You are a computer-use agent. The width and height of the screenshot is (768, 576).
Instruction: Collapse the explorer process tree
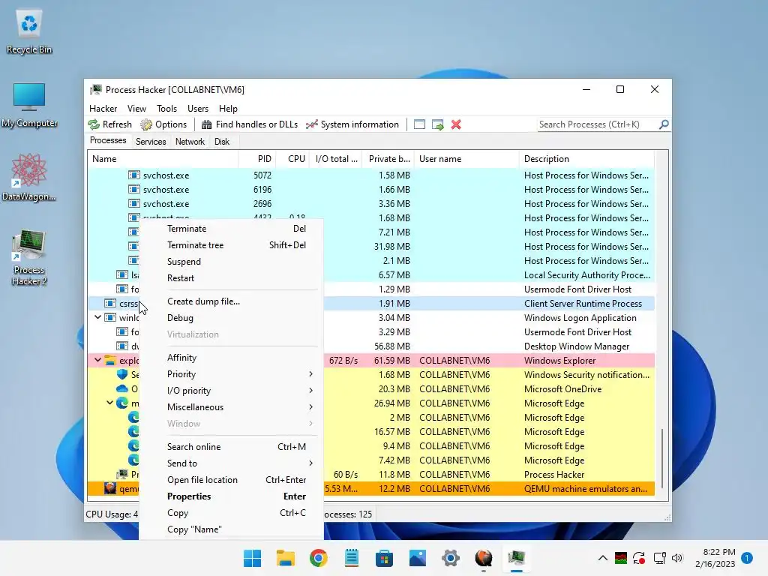click(x=98, y=360)
